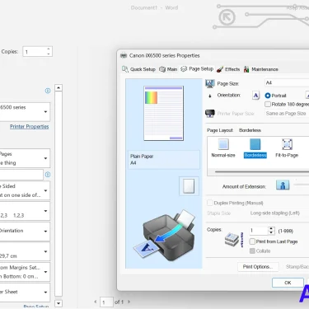Viewport: 309px width, 309px height.
Task: Switch to the Main tab
Action: 168,69
